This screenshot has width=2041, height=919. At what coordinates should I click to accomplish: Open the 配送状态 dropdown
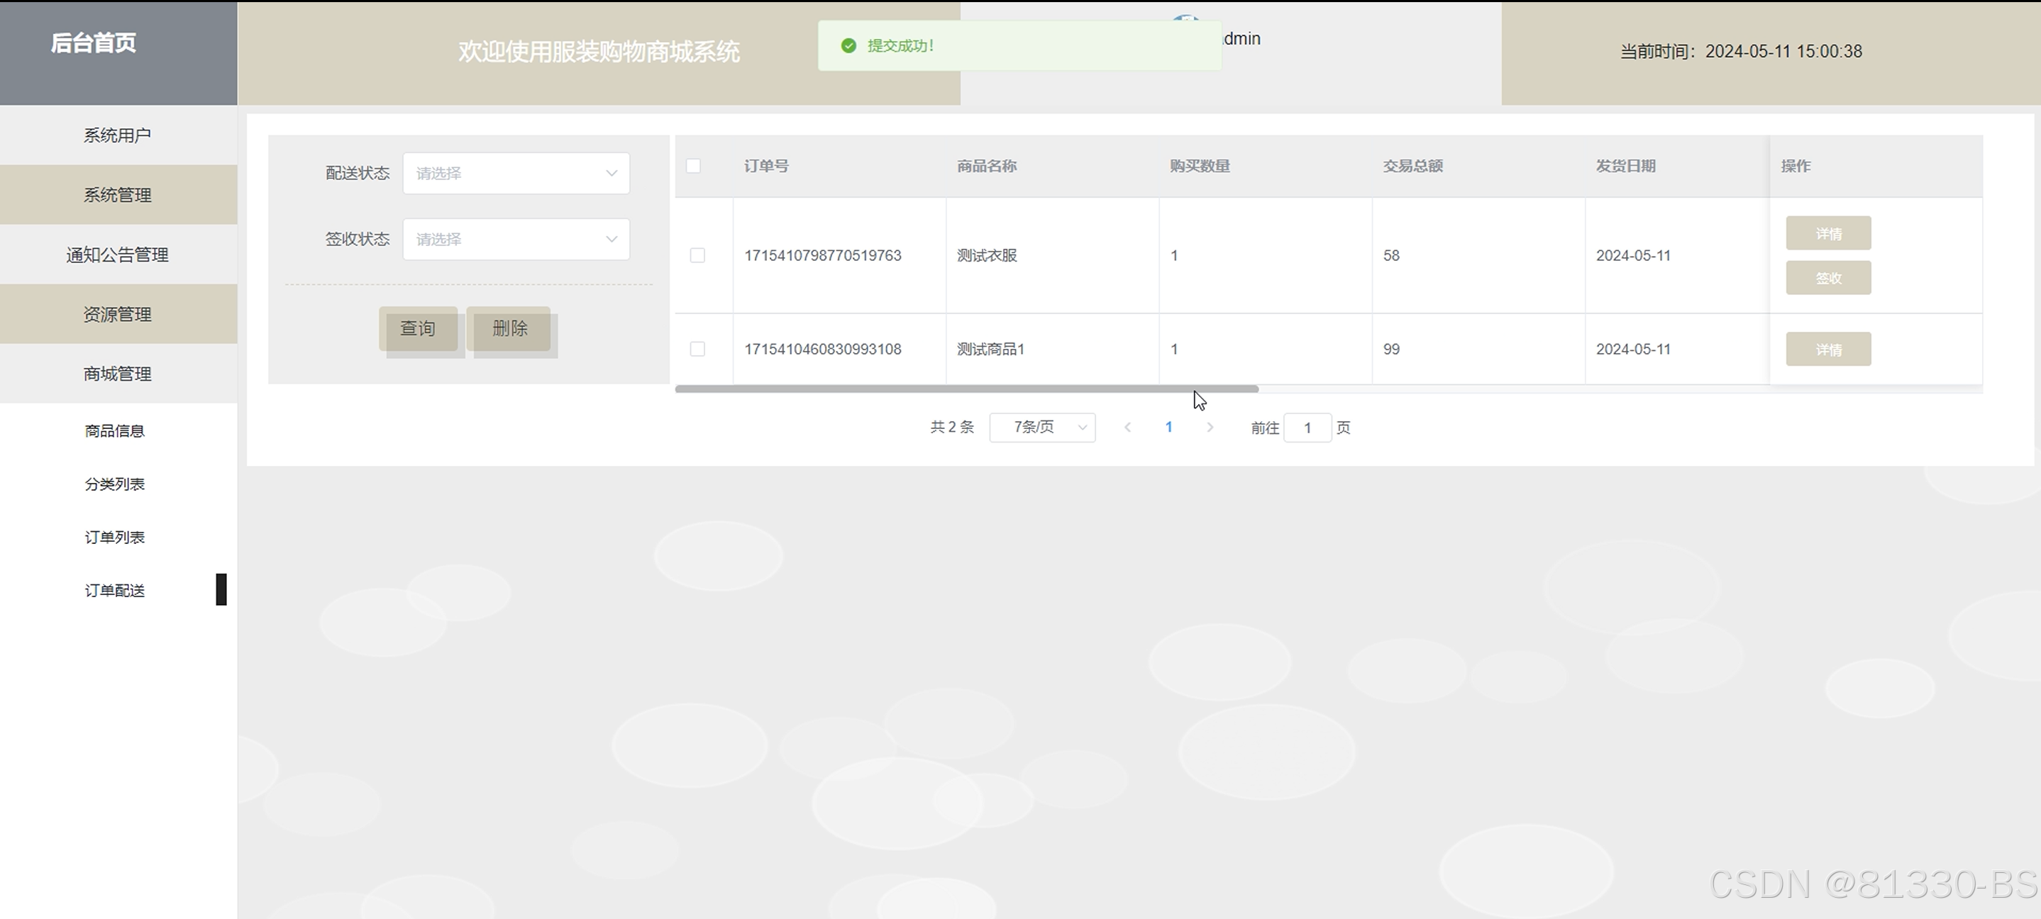pos(516,173)
